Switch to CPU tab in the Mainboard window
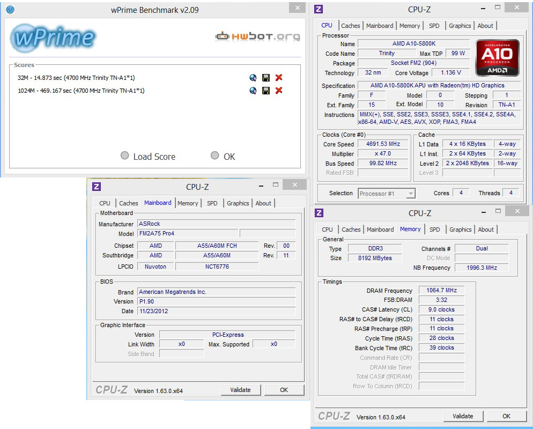The width and height of the screenshot is (533, 429). pos(105,203)
